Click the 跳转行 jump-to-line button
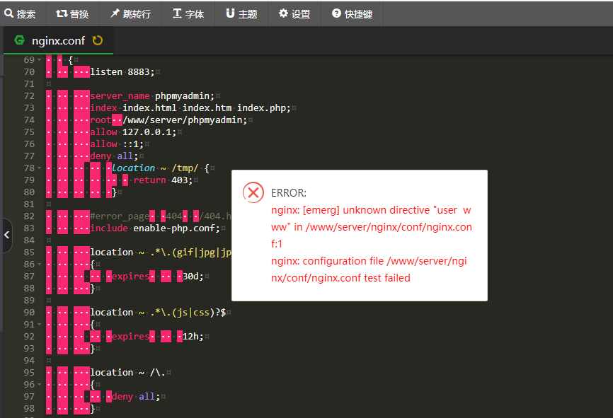The height and width of the screenshot is (418, 613). (130, 13)
